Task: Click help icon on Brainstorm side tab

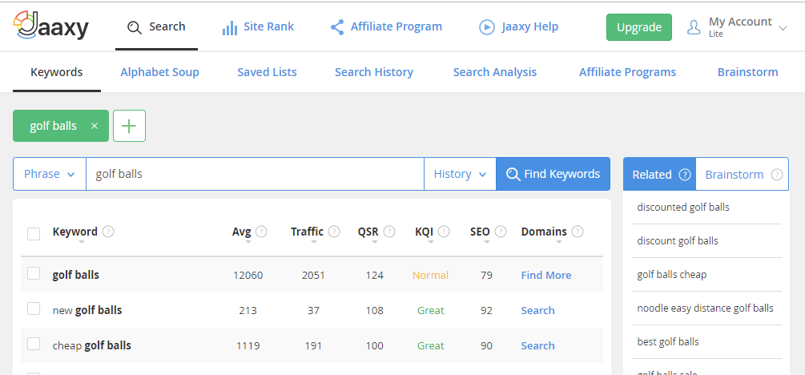Action: click(777, 175)
